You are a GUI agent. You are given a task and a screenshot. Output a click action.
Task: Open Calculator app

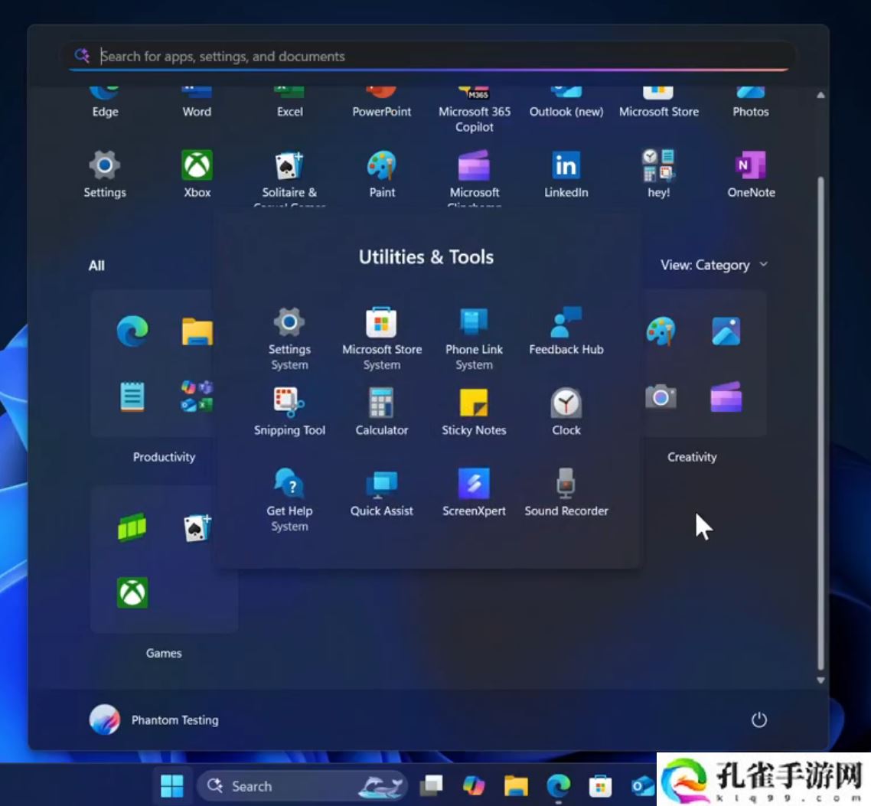point(382,412)
